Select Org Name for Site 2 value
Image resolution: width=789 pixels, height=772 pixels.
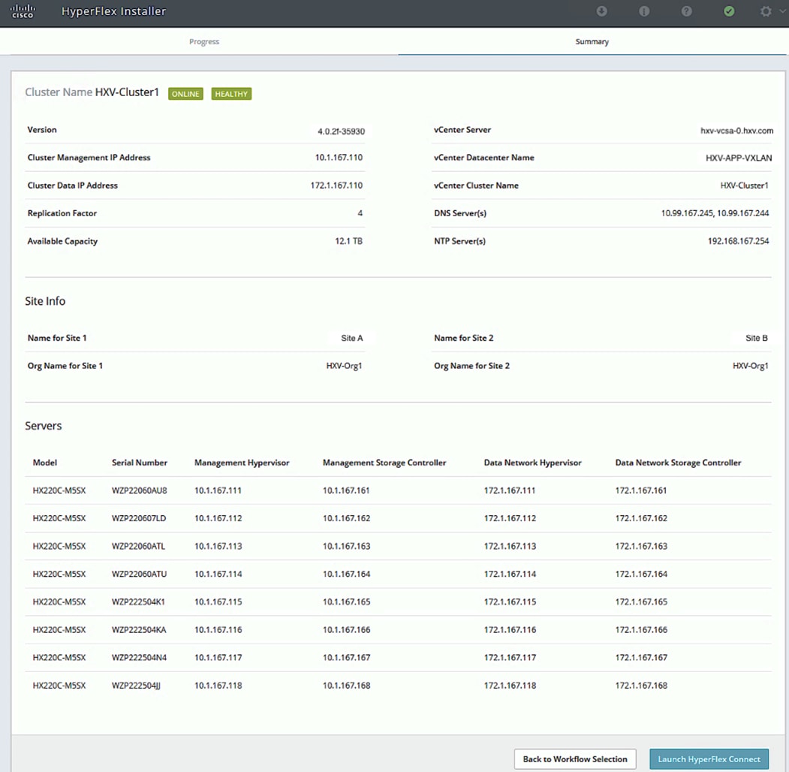tap(750, 366)
